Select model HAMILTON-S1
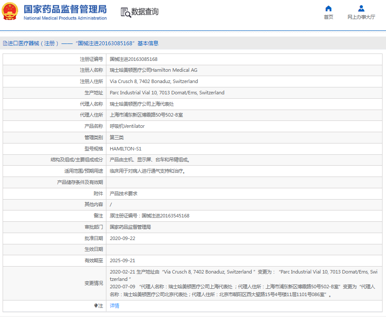This screenshot has height=317, width=386. tap(125, 149)
